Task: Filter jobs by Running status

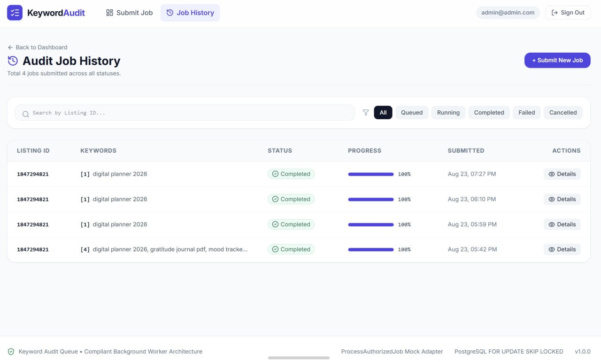Action: tap(448, 113)
